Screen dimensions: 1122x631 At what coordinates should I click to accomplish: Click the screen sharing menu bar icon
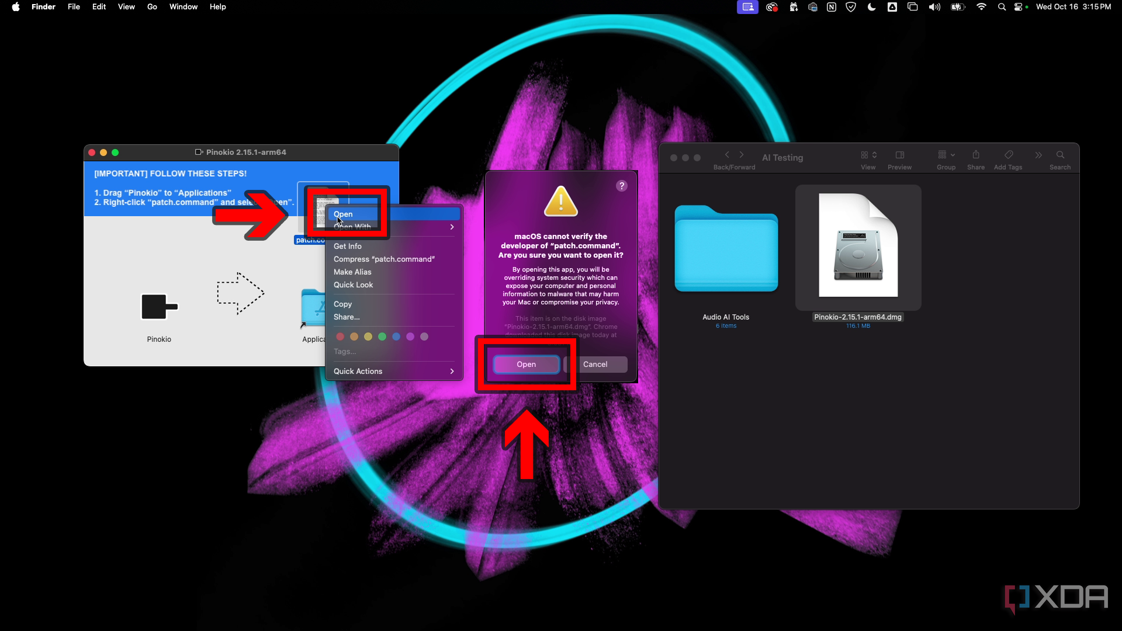coord(747,7)
